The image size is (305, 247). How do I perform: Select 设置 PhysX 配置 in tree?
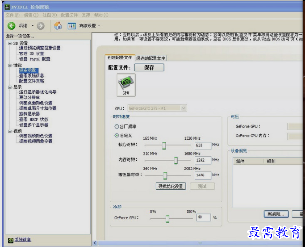point(35,59)
